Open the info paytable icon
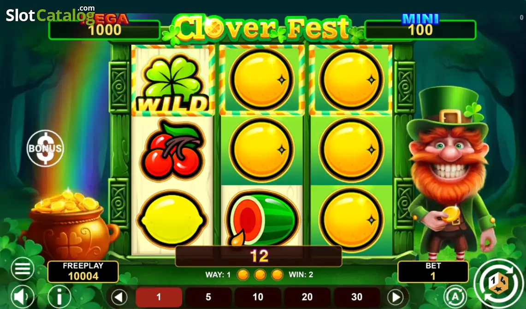 59,297
